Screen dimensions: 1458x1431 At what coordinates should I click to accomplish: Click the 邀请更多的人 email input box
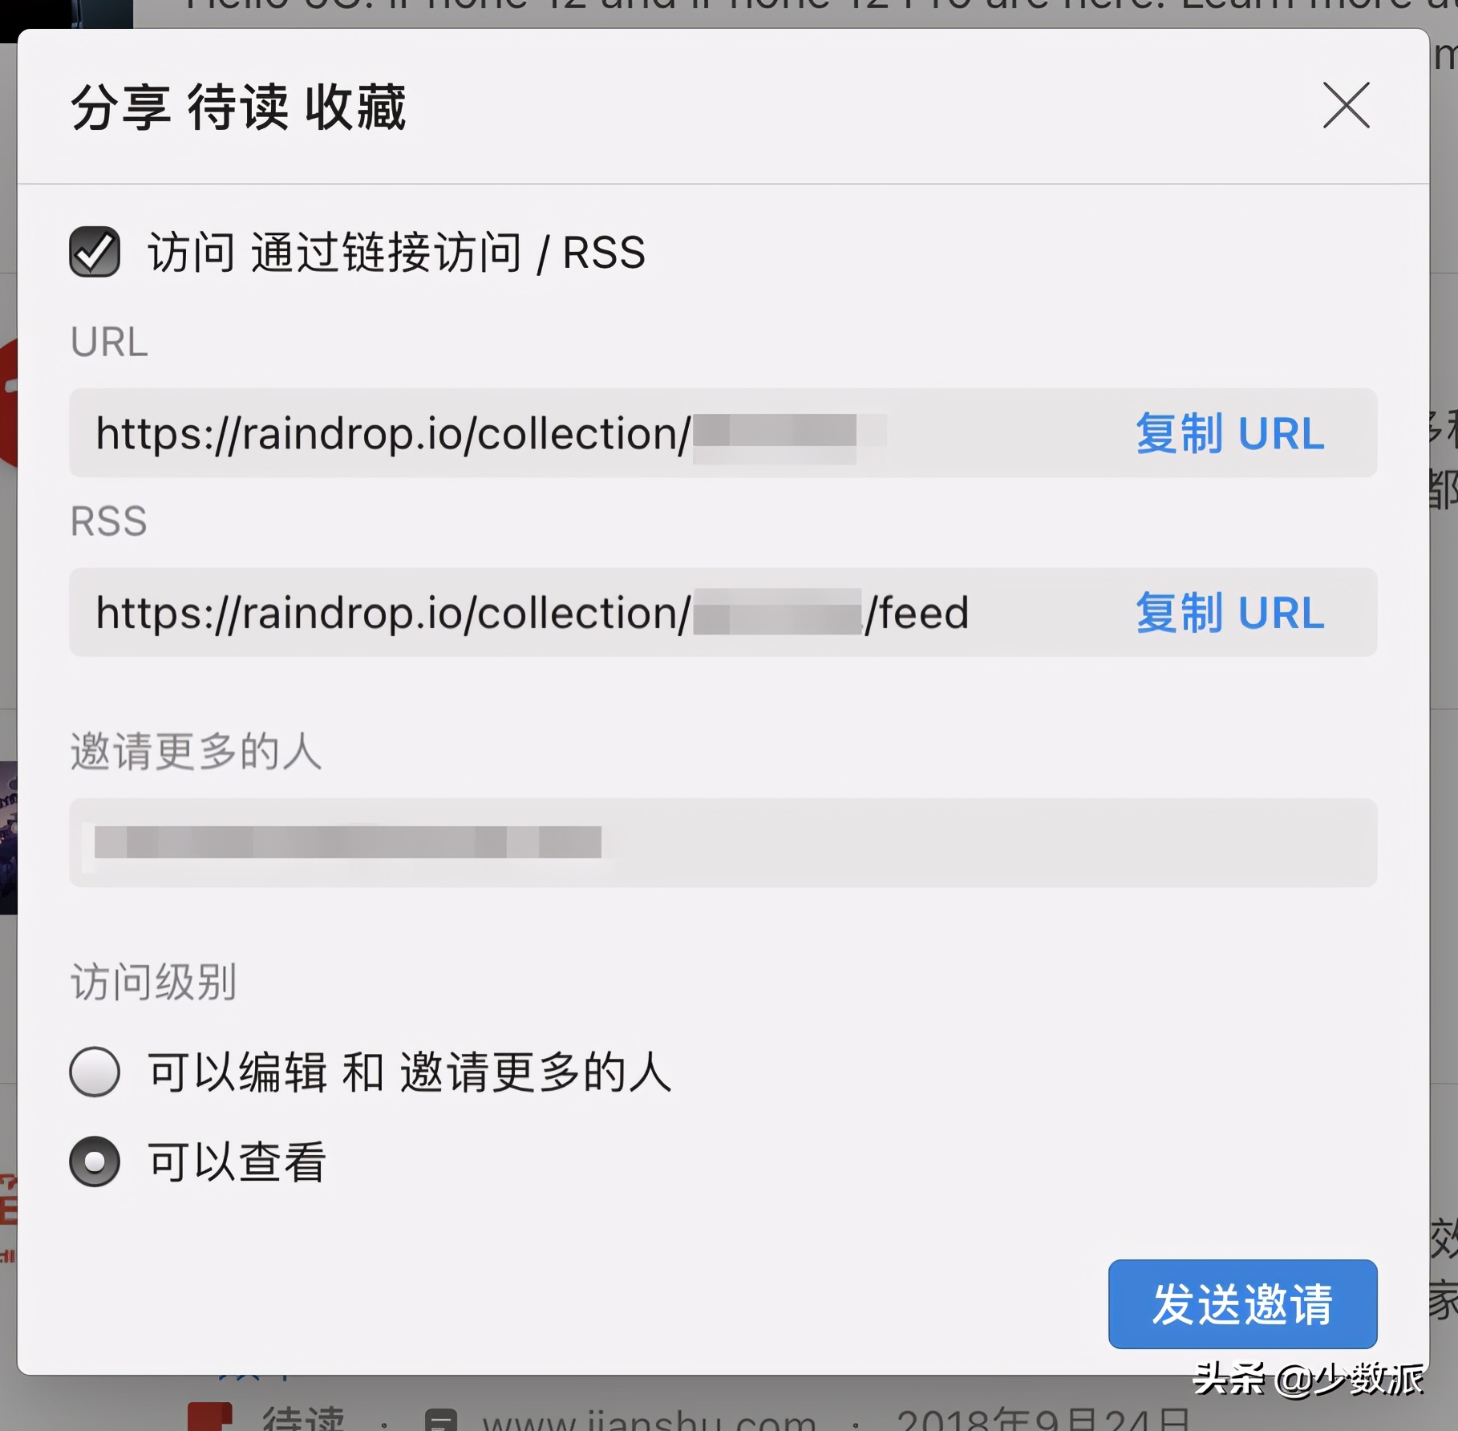pos(723,842)
